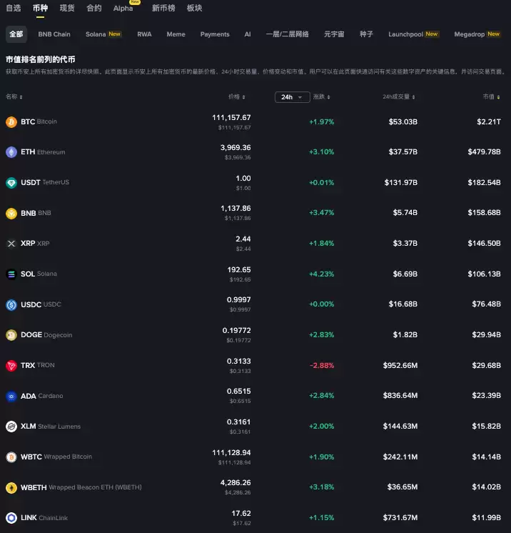Click the Solana SOL coin icon
Viewport: 511px width, 533px height.
point(11,274)
